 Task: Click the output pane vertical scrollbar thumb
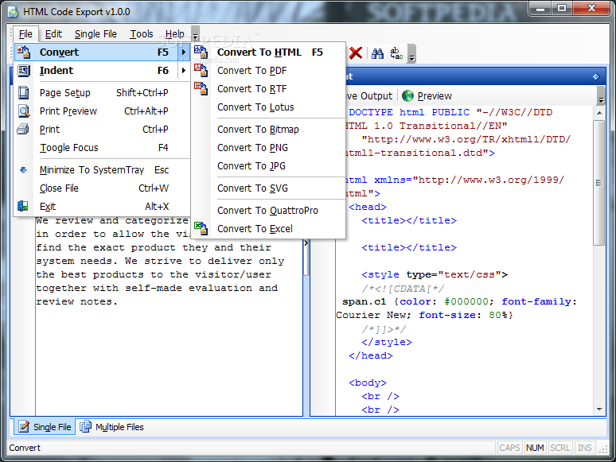click(x=599, y=183)
